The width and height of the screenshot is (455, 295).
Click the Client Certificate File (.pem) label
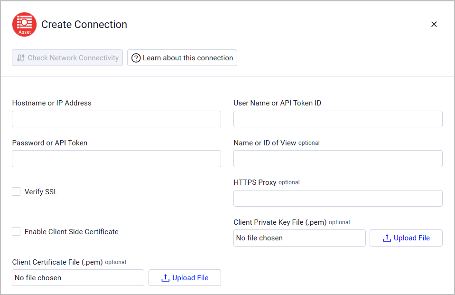point(57,262)
